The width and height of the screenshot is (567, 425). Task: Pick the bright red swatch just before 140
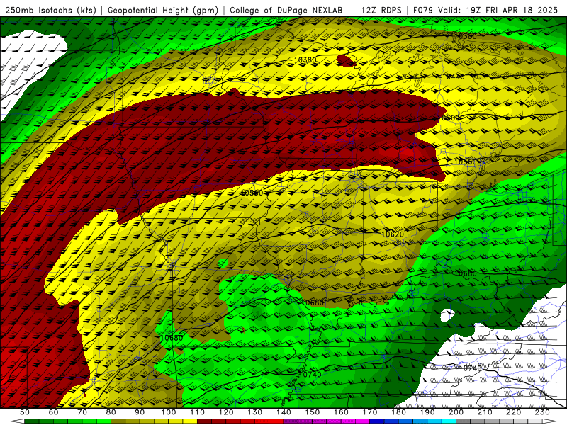coord(276,421)
